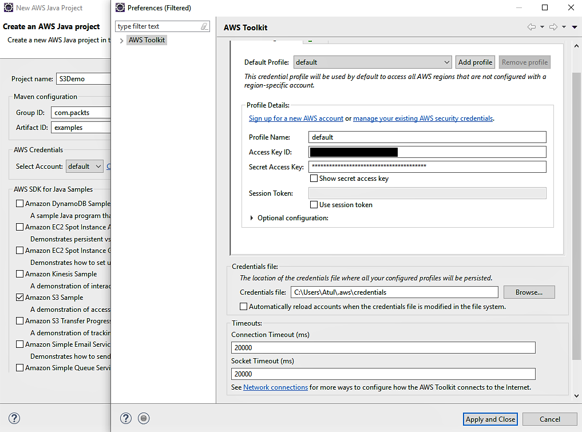Open the Default Profile dropdown

tap(373, 62)
